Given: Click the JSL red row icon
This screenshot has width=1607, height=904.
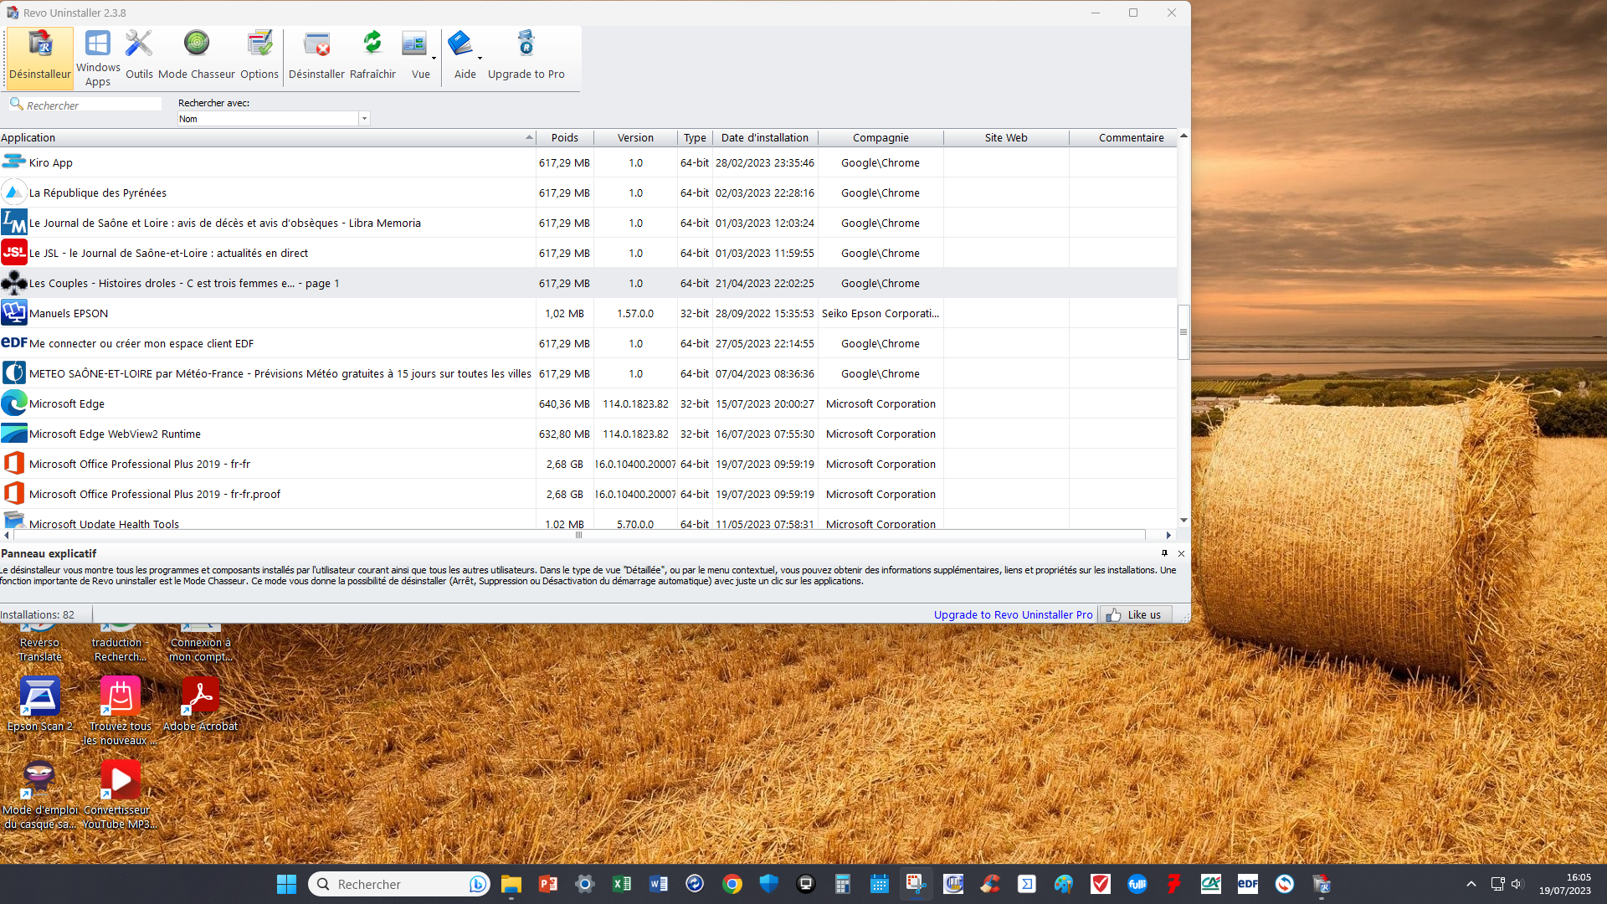Looking at the screenshot, I should (x=13, y=252).
